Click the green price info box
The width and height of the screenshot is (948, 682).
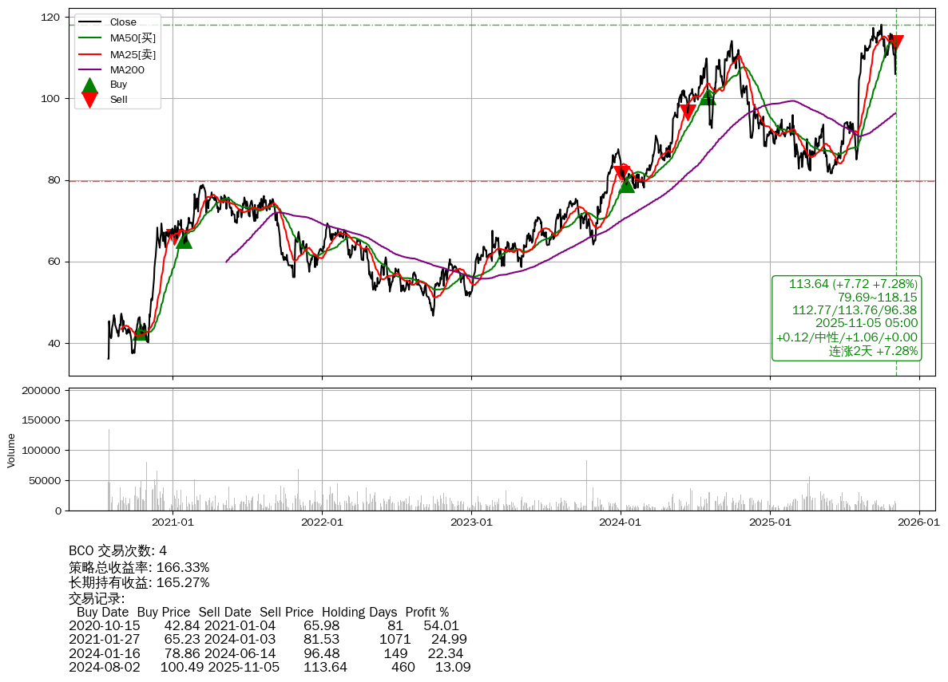[847, 317]
